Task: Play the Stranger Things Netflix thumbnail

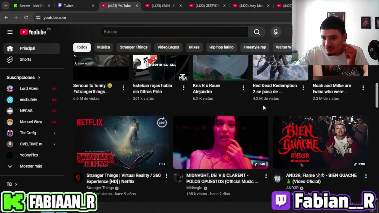Action: (x=121, y=142)
